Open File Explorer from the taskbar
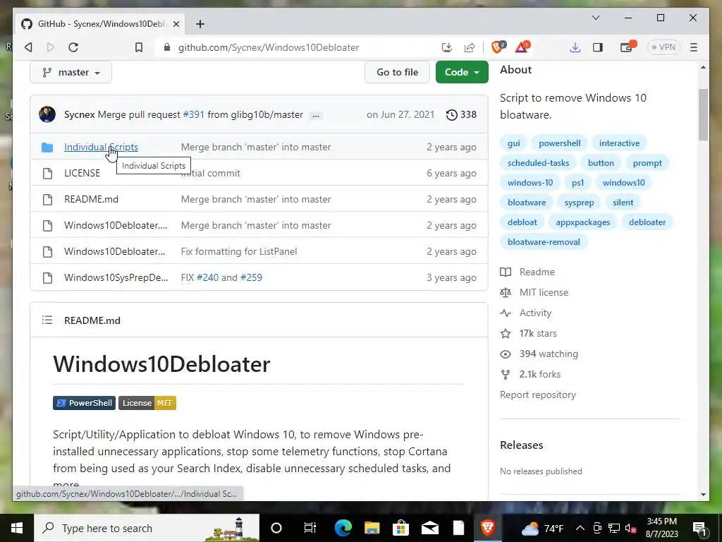 372,528
